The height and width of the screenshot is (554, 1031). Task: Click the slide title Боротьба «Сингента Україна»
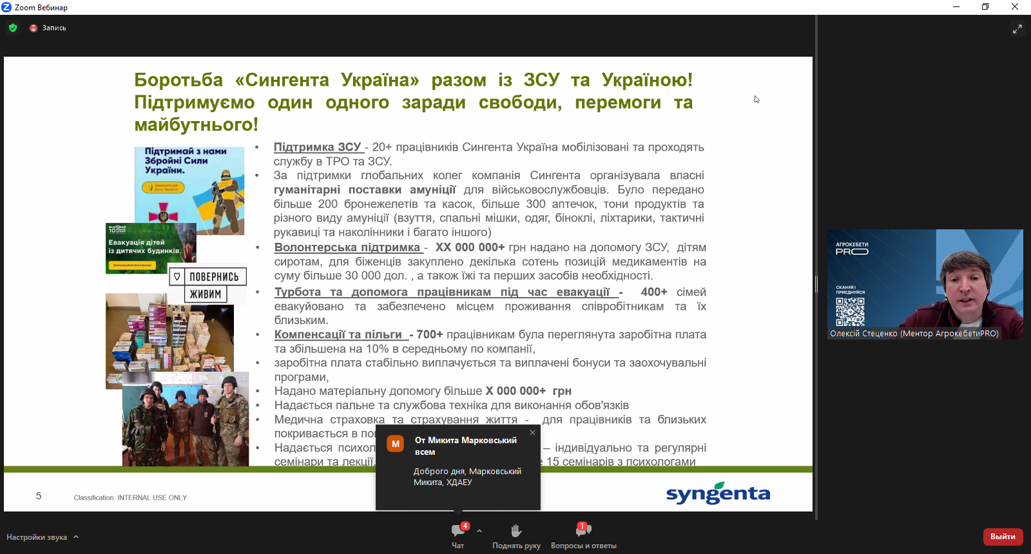coord(413,102)
